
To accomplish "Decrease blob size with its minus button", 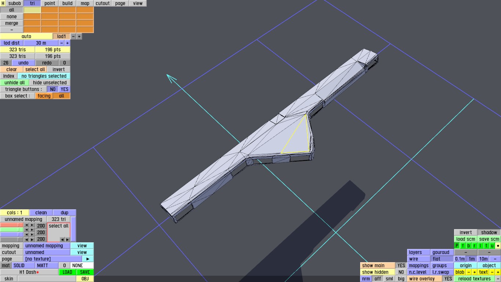I will pos(469,272).
